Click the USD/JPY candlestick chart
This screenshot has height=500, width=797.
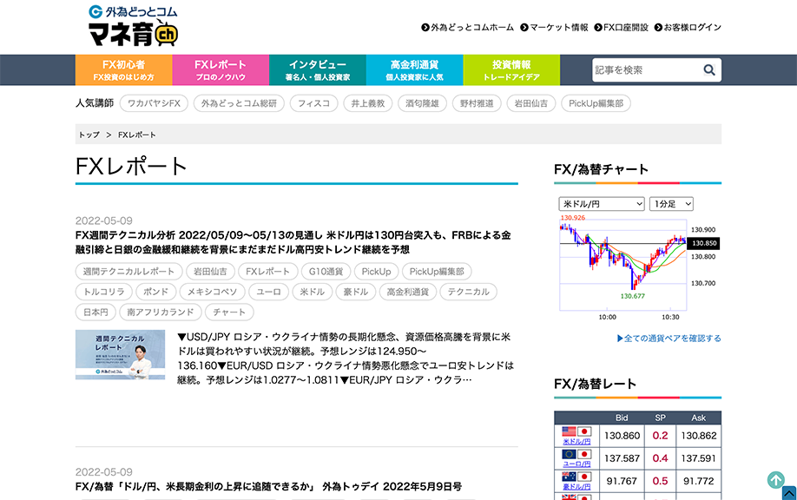(x=622, y=260)
